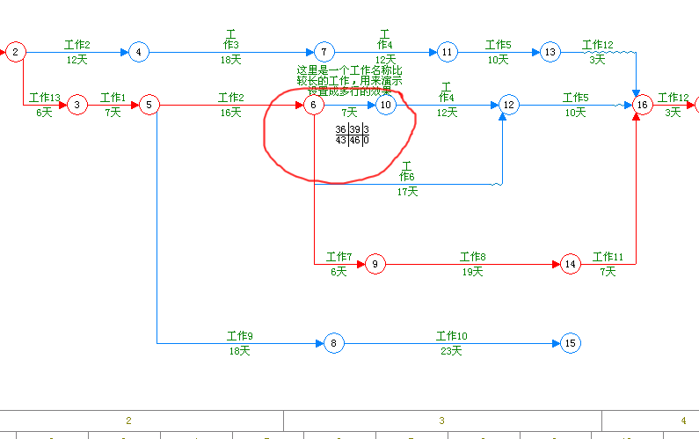Viewport: 699px width, 439px height.
Task: Select 工作4 label between nodes 7 and 11
Action: (385, 40)
